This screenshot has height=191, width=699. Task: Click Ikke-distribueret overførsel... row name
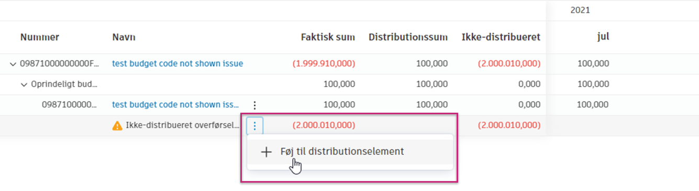tap(183, 126)
